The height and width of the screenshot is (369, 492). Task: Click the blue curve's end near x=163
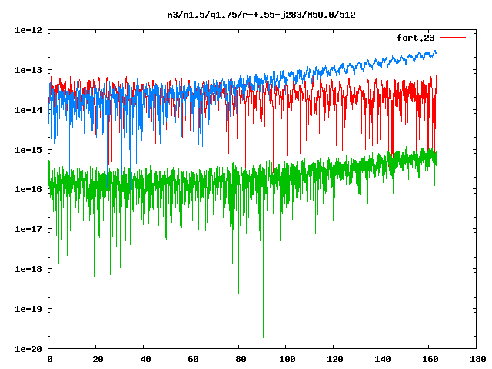pos(436,52)
